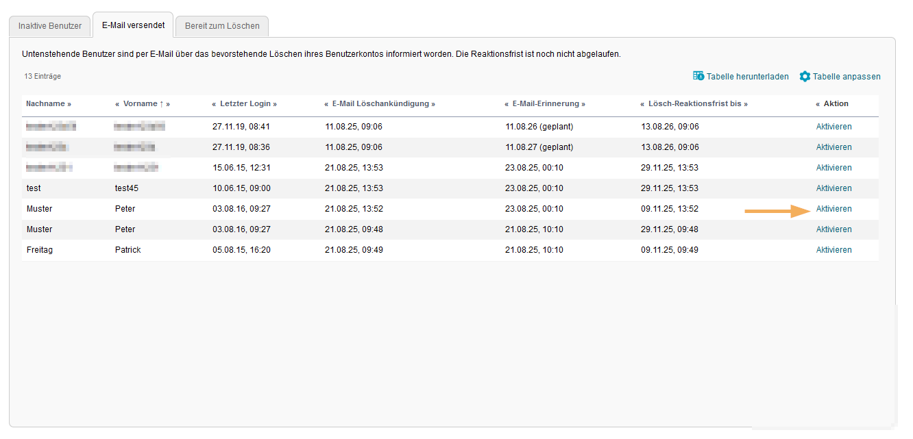Activate the account of Patrick Freitag
Image resolution: width=913 pixels, height=439 pixels.
point(833,249)
